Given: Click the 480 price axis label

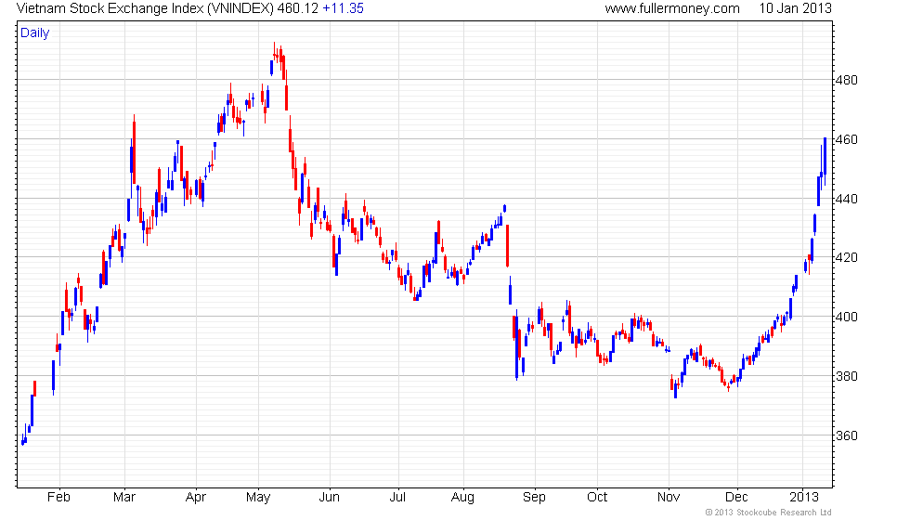Looking at the screenshot, I should [x=846, y=80].
